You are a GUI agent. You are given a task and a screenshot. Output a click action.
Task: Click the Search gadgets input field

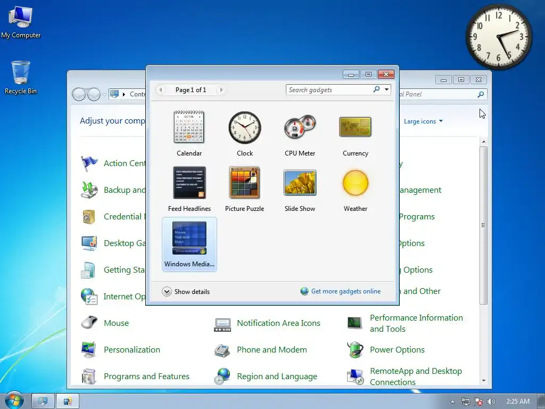tap(329, 89)
